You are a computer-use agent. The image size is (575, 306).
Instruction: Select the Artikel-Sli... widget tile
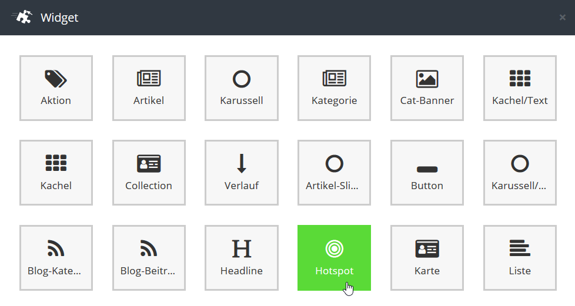[x=334, y=173]
